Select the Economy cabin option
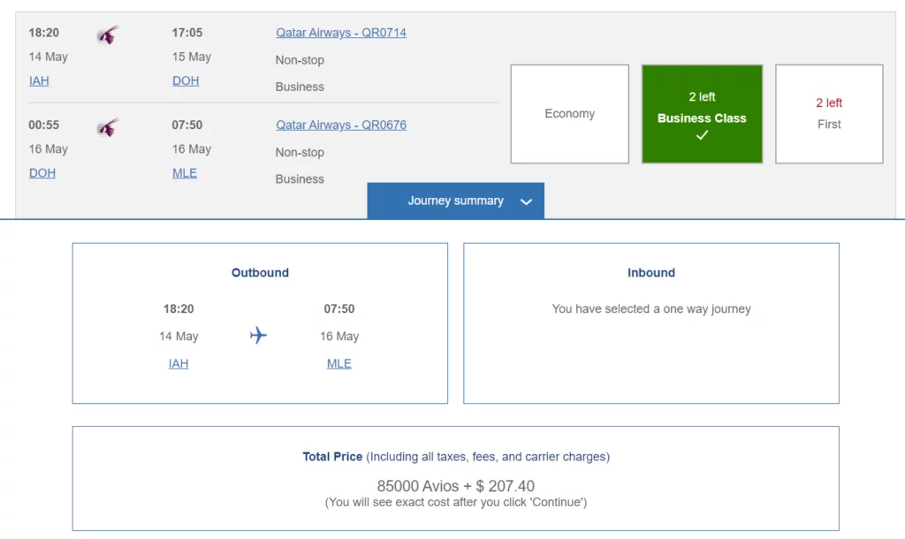Viewport: 905px width, 539px height. (570, 114)
